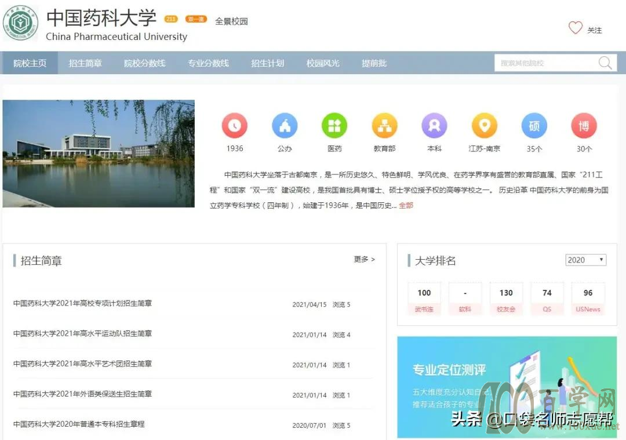Go to the 专业分数线 tab
This screenshot has width=626, height=440.
pos(208,63)
